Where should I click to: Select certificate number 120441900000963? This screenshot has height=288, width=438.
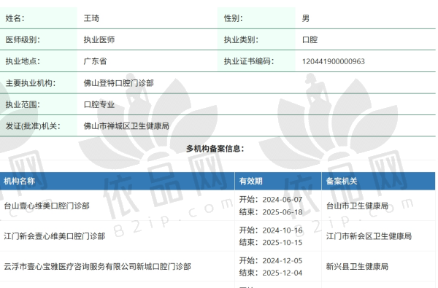[x=334, y=62]
